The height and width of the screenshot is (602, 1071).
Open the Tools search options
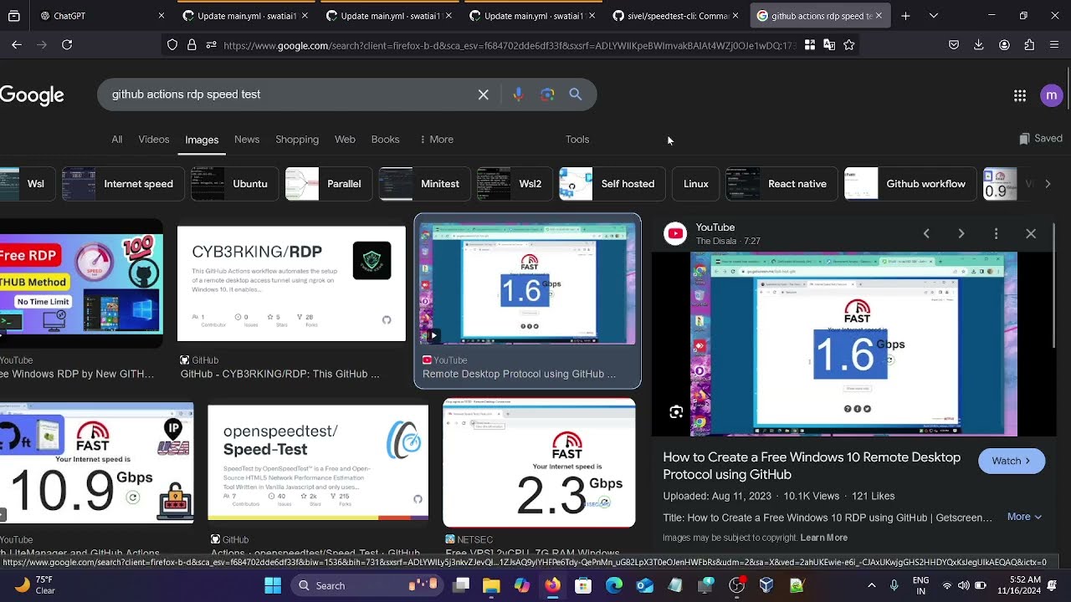(x=577, y=140)
